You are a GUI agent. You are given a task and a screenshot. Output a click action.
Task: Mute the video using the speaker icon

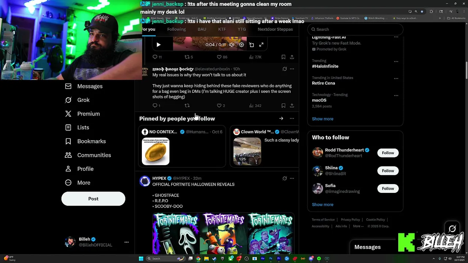232,45
